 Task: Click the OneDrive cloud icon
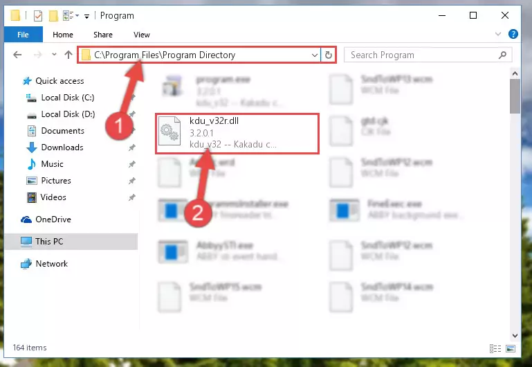[x=26, y=220]
